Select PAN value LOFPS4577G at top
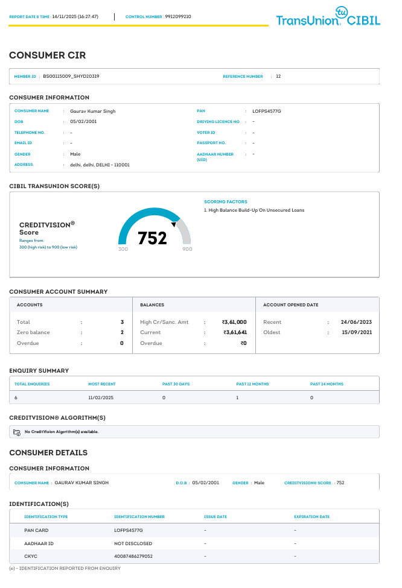The height and width of the screenshot is (588, 402). tap(267, 112)
